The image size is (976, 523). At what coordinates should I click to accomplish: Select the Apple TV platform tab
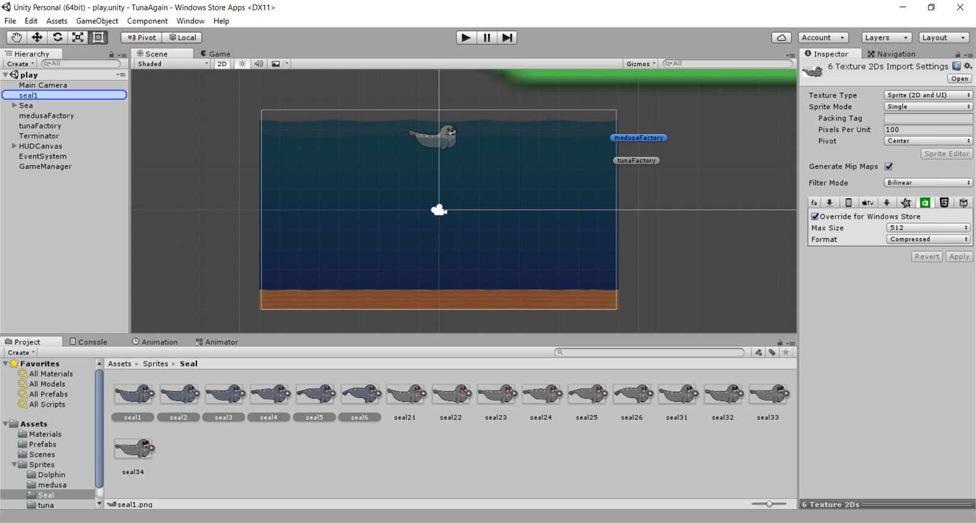click(x=867, y=203)
